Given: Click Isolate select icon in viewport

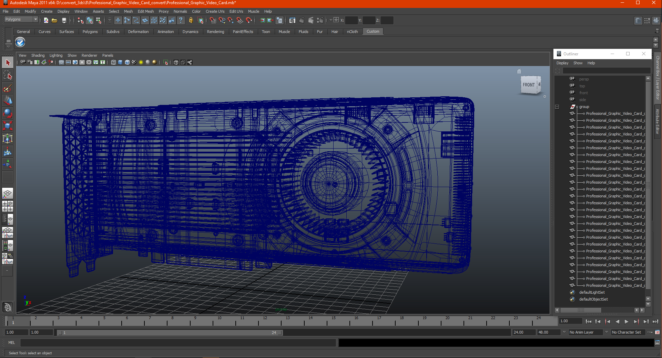Looking at the screenshot, I should pos(166,62).
